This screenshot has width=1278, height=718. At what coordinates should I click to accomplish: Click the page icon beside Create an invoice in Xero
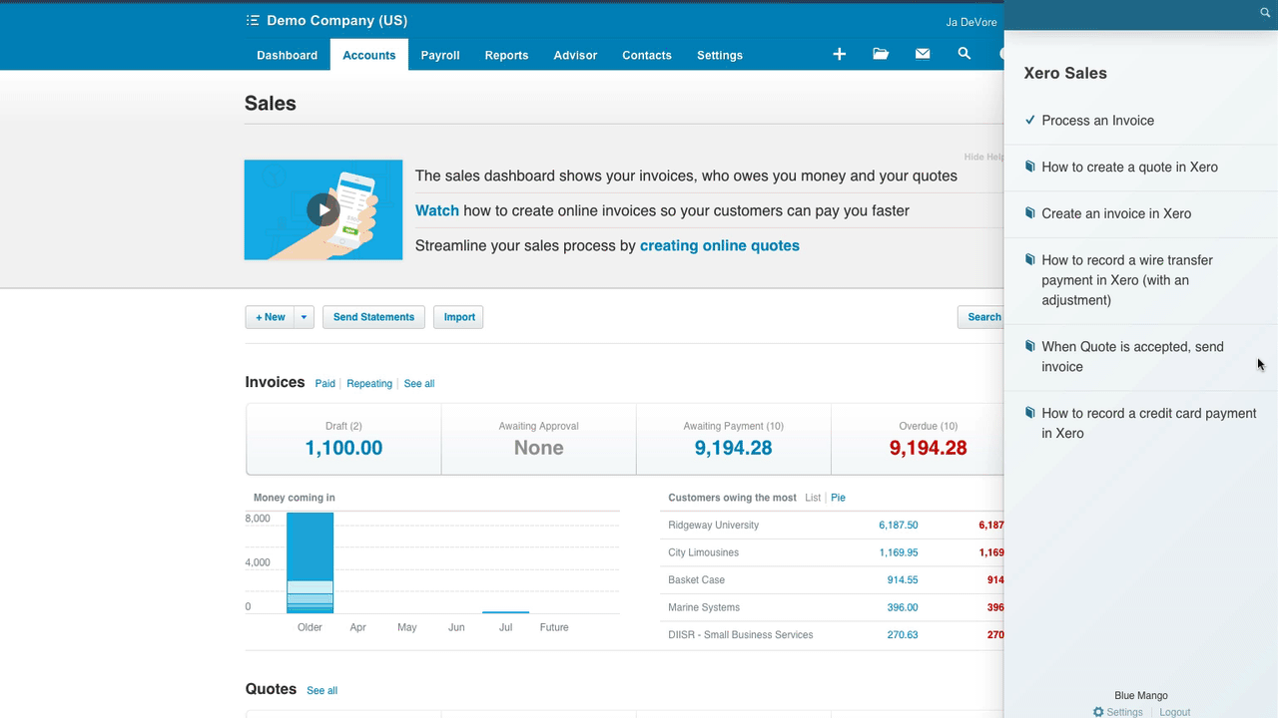[x=1029, y=211]
